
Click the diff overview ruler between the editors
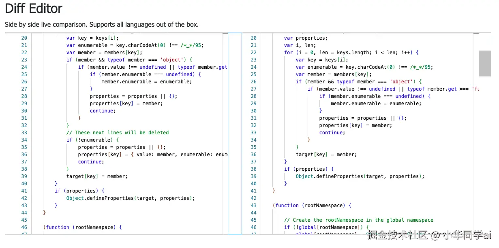(235, 134)
